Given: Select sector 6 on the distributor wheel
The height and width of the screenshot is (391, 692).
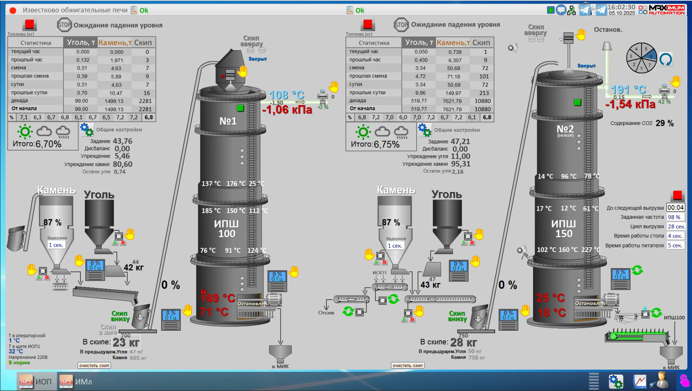Looking at the screenshot, I should tap(651, 56).
